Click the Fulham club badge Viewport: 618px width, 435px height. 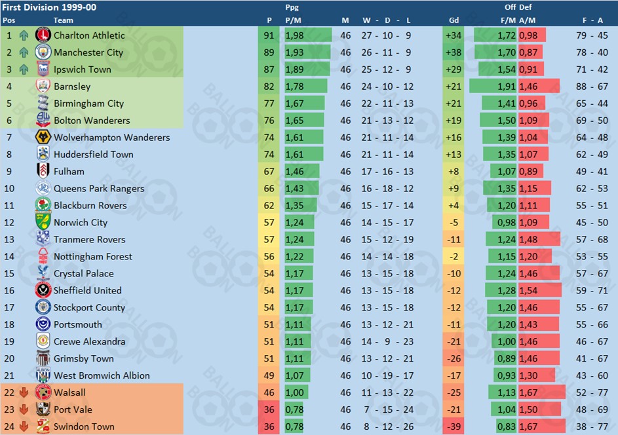pyautogui.click(x=43, y=171)
